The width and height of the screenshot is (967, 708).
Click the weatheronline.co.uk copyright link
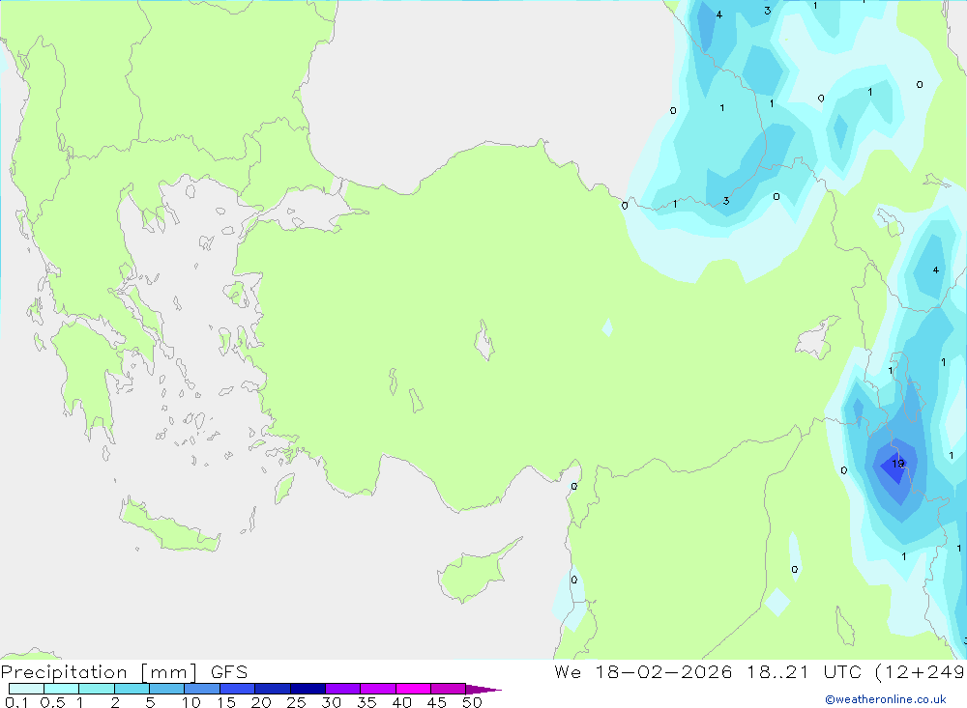pos(886,699)
